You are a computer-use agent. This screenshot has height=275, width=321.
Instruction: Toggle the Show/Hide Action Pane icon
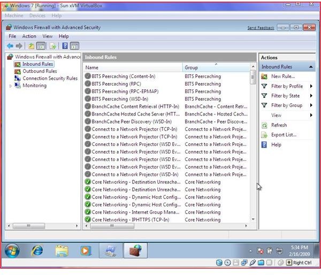point(74,46)
